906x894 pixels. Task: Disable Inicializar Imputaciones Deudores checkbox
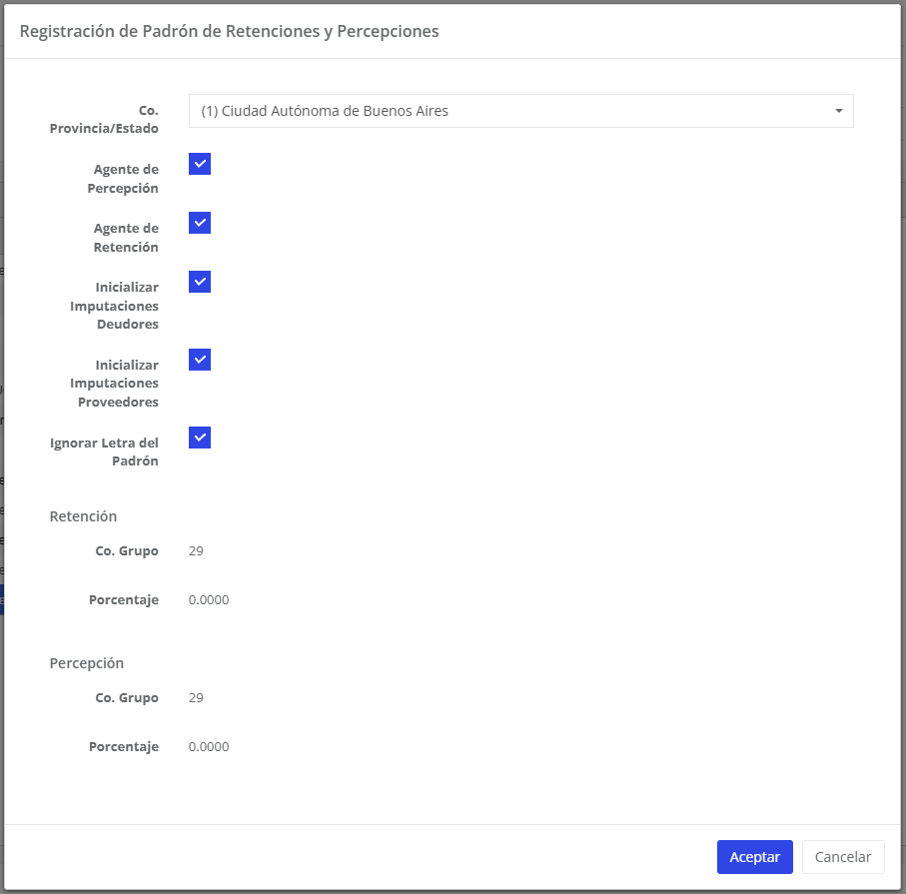click(200, 282)
